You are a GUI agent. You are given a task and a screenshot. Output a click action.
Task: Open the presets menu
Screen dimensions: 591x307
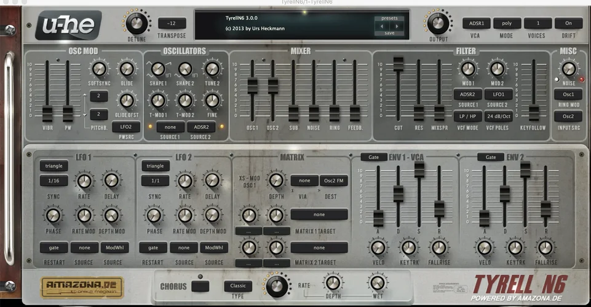[x=389, y=18]
